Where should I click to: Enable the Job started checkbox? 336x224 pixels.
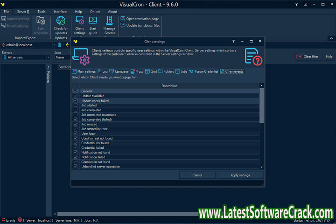[76, 105]
